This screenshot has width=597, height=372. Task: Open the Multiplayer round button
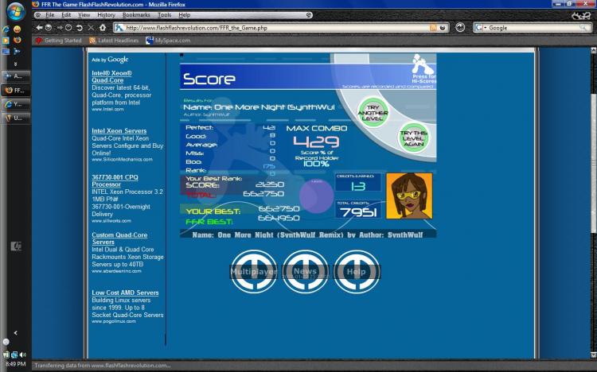click(254, 272)
